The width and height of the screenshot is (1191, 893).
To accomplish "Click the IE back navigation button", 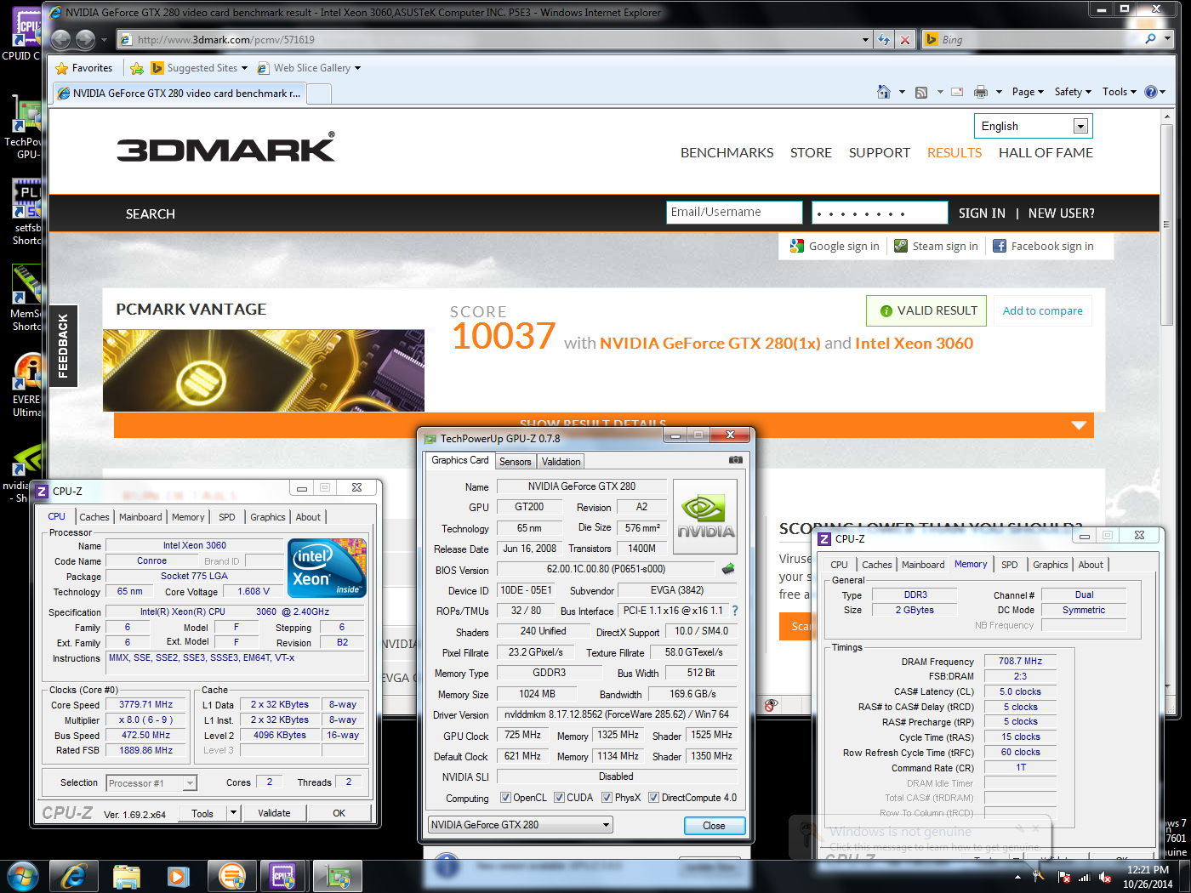I will point(60,39).
